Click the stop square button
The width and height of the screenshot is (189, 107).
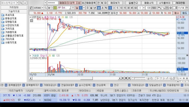[x=126, y=78]
